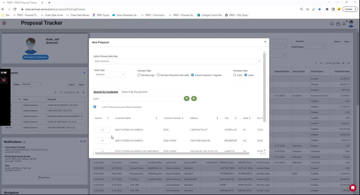Go to the previous page of Requests
This screenshot has width=360, height=195.
click(x=61, y=93)
